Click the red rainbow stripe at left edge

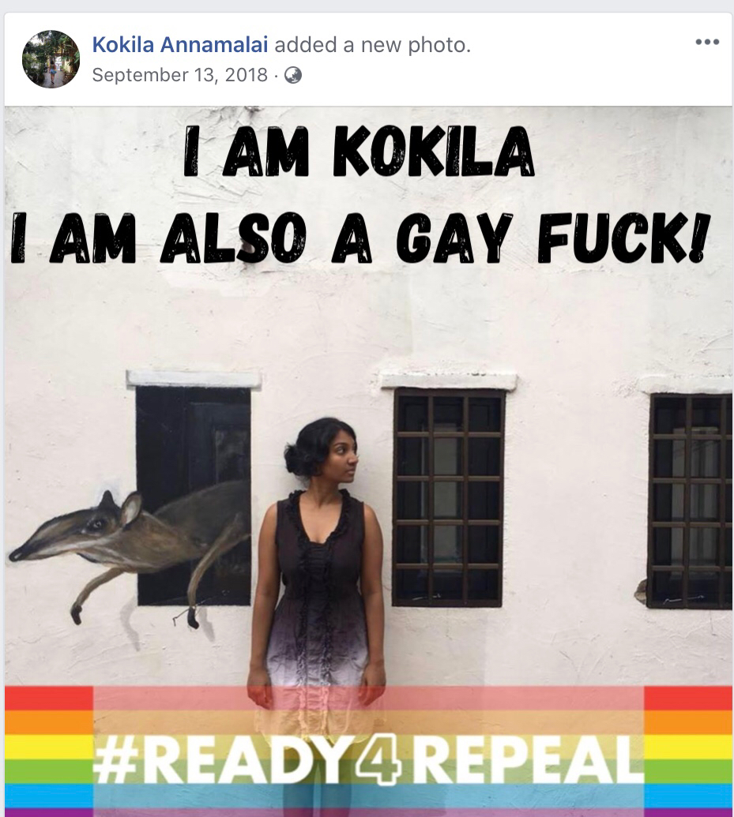click(x=49, y=699)
